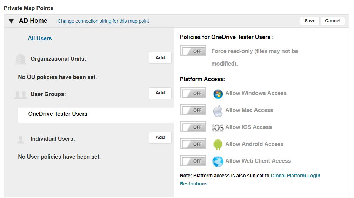This screenshot has width=354, height=198.
Task: Turn on Allow Mac Access toggle
Action: tap(193, 110)
